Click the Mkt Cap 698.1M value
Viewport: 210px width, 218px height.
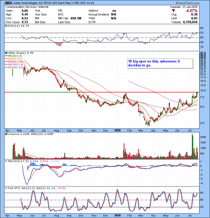pyautogui.click(x=76, y=18)
